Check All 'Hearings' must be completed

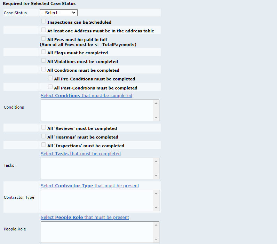click(43, 136)
